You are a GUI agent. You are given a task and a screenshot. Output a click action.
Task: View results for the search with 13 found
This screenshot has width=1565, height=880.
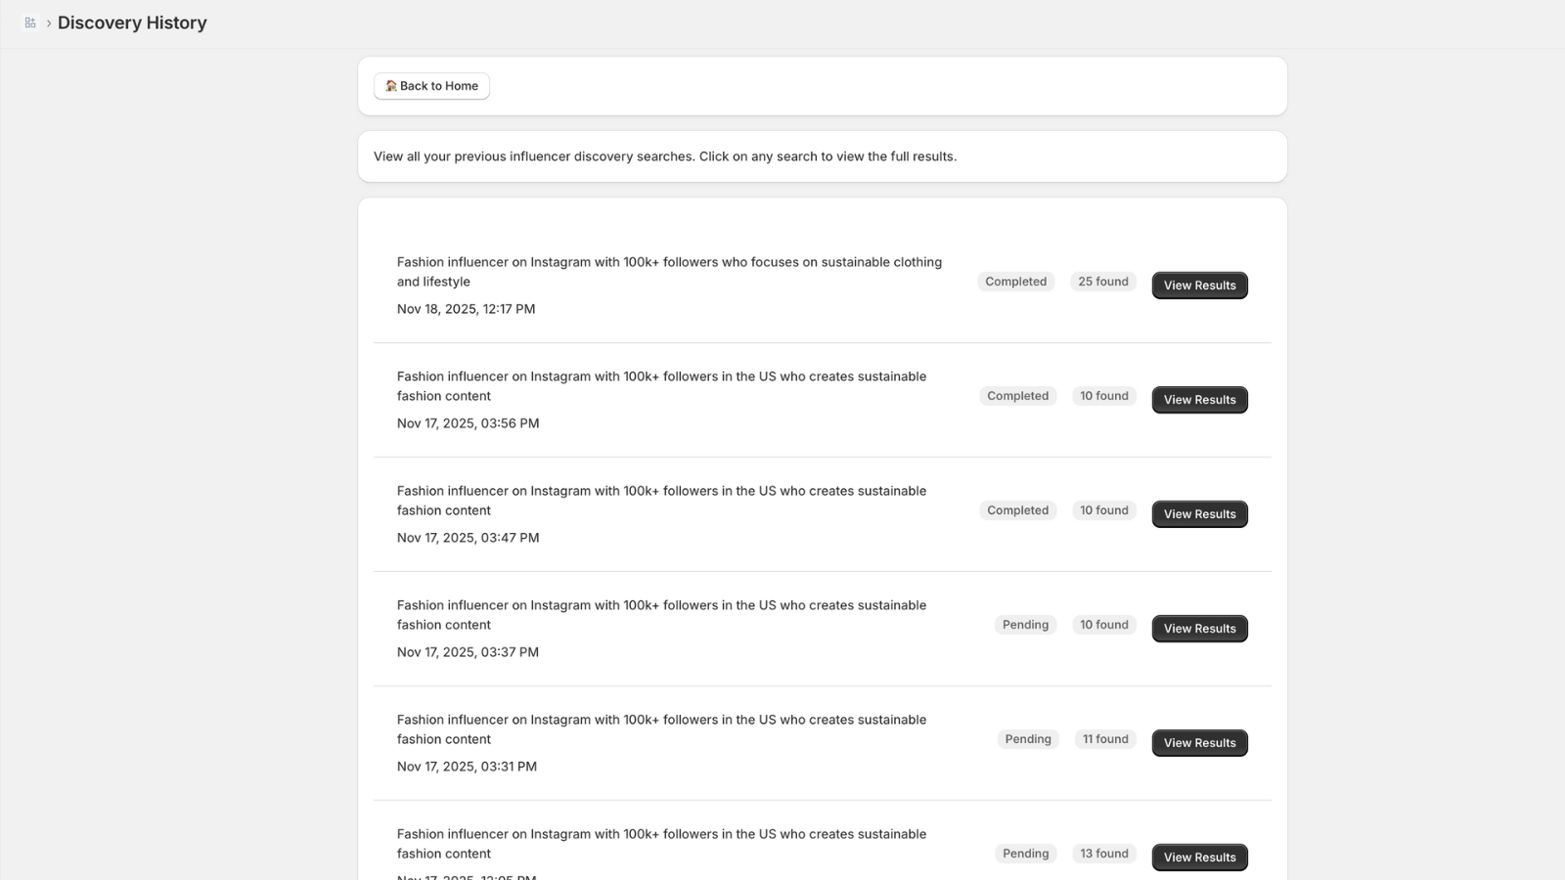(1199, 858)
